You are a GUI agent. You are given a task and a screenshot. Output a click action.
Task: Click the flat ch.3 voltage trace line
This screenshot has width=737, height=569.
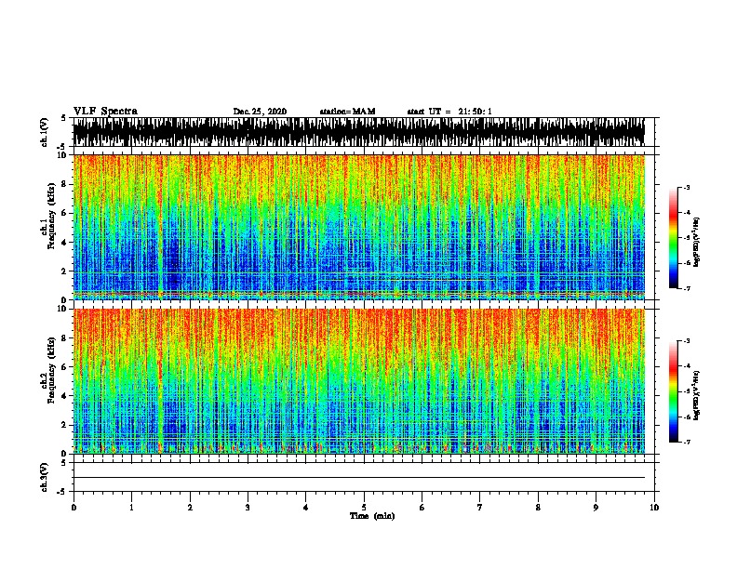pyautogui.click(x=359, y=478)
